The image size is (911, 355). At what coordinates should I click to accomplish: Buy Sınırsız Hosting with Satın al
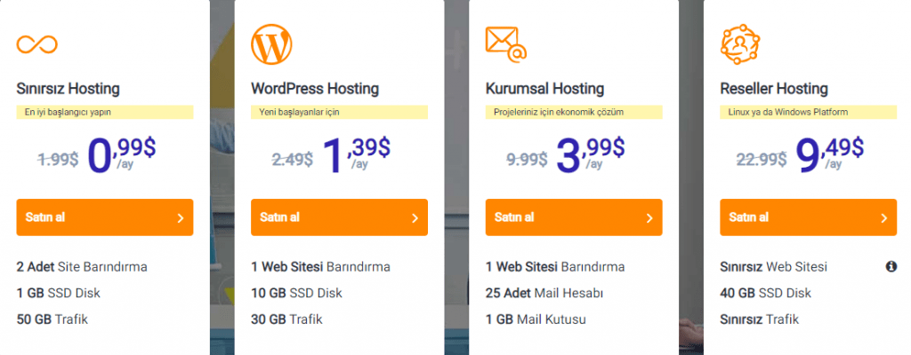click(105, 217)
